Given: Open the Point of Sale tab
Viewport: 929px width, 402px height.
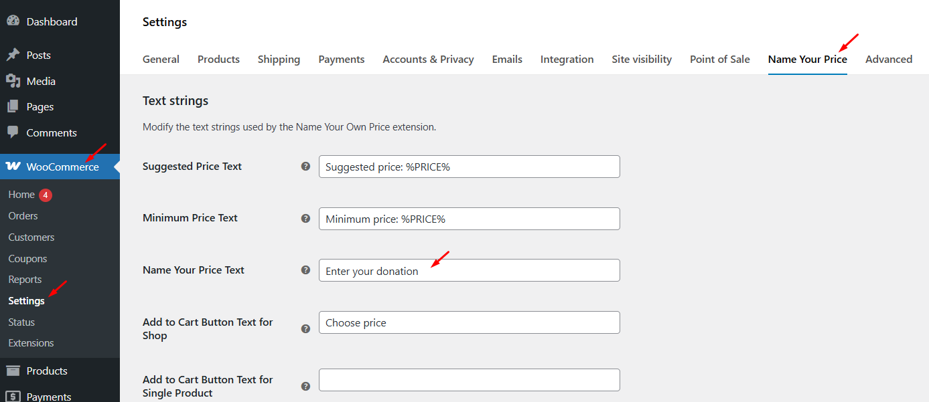Looking at the screenshot, I should pos(719,59).
